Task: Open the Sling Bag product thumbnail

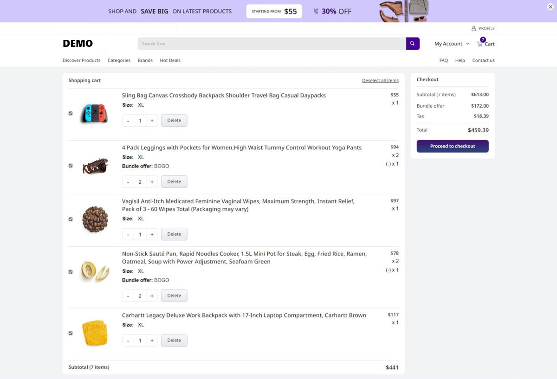Action: click(x=95, y=113)
